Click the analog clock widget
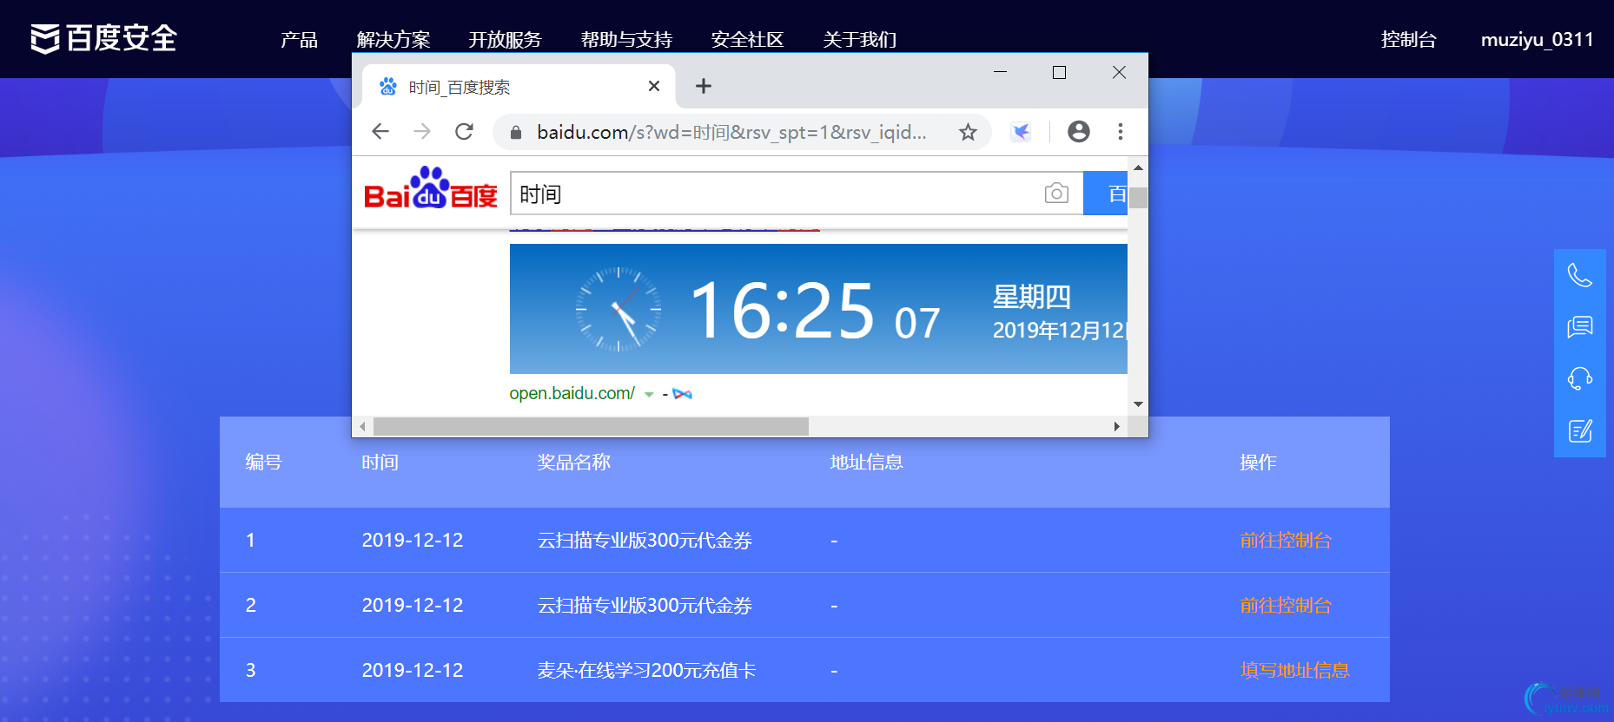Screen dimensions: 1614x722 [618, 309]
